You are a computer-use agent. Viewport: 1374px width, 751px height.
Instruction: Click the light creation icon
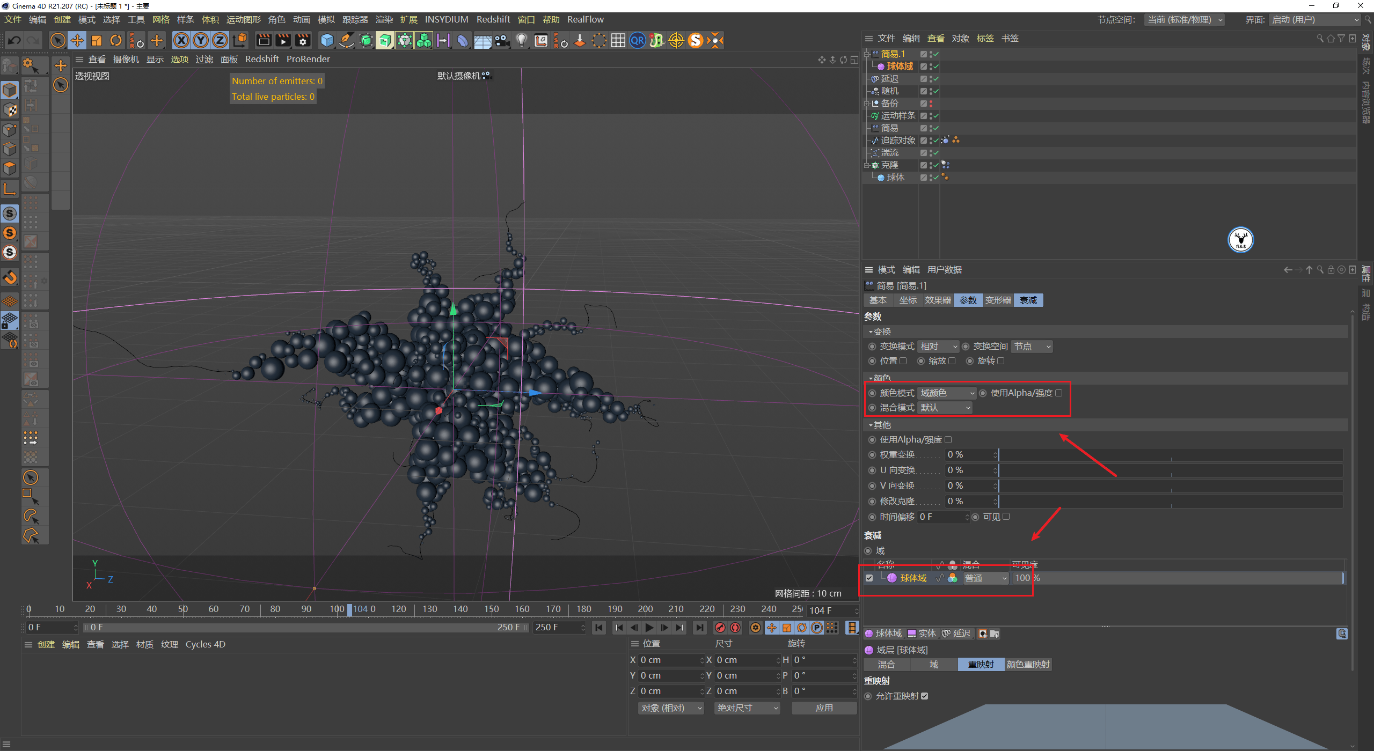pos(521,40)
